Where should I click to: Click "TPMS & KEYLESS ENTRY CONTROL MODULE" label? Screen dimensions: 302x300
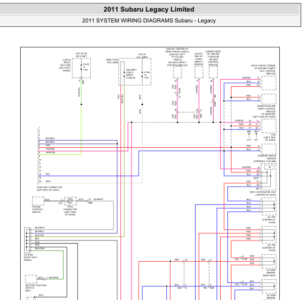(177, 63)
